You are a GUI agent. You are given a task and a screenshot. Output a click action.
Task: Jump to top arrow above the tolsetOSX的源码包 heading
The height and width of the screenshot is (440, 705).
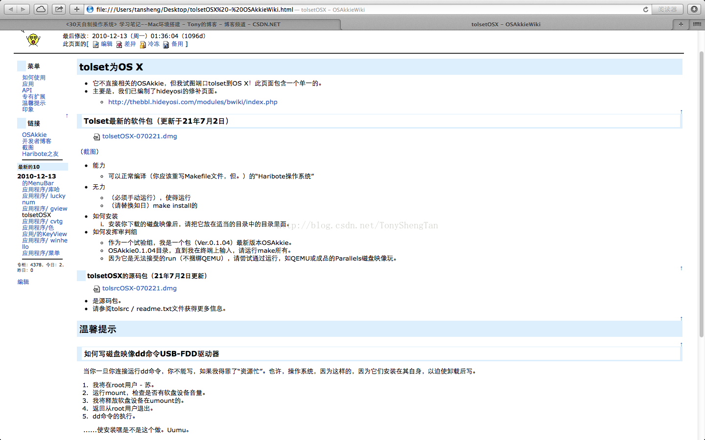(681, 268)
